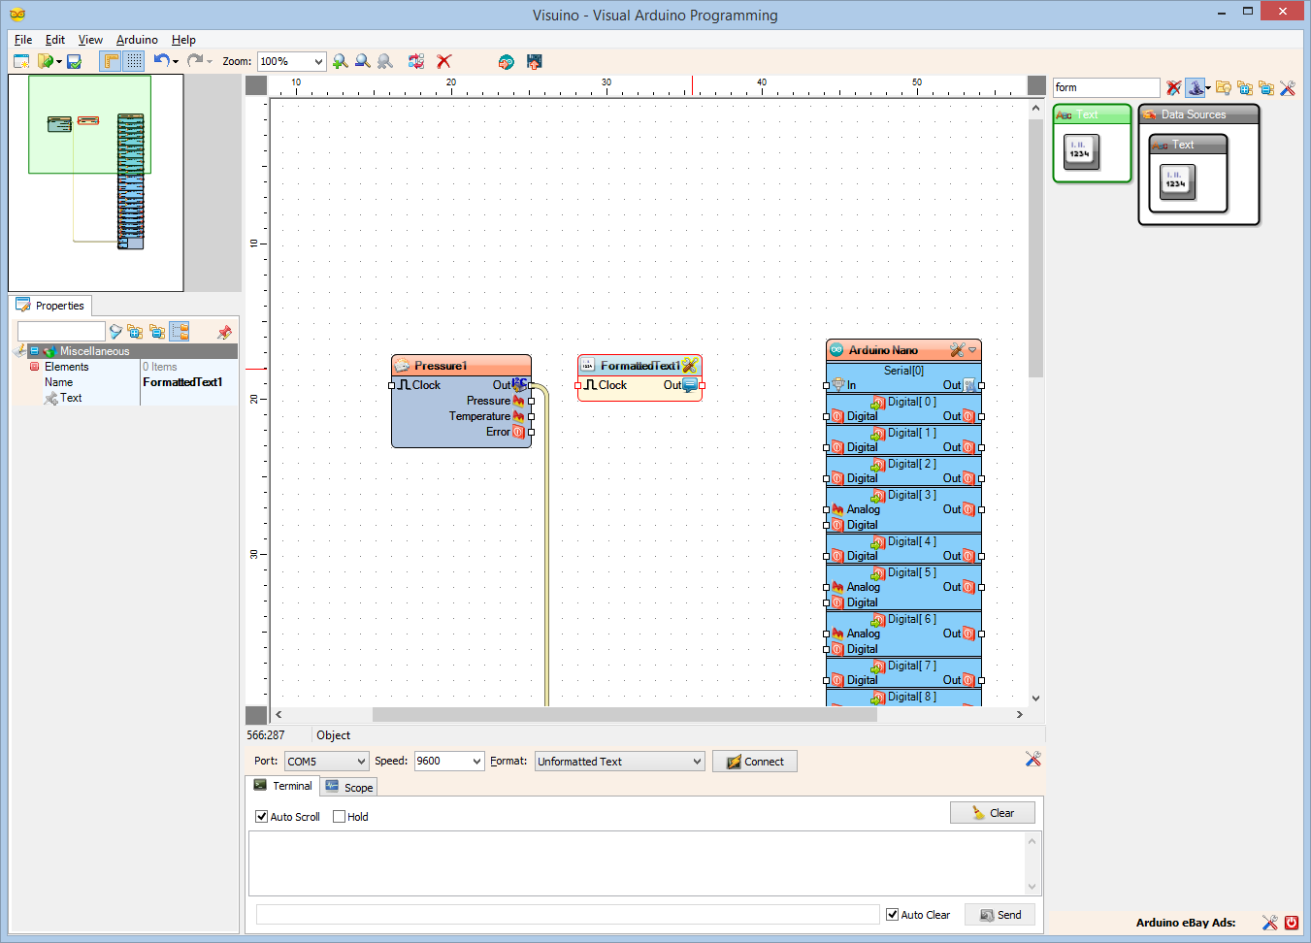1311x943 pixels.
Task: Switch to the Scope tab
Action: (348, 786)
